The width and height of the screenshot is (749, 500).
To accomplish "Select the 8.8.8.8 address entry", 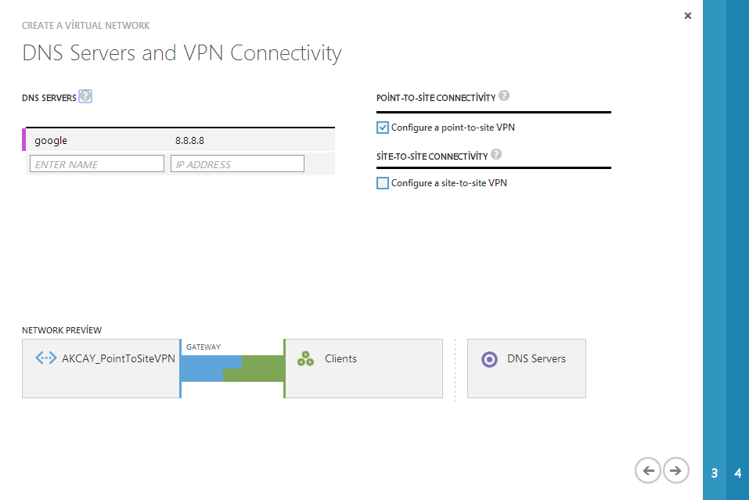I will click(189, 140).
